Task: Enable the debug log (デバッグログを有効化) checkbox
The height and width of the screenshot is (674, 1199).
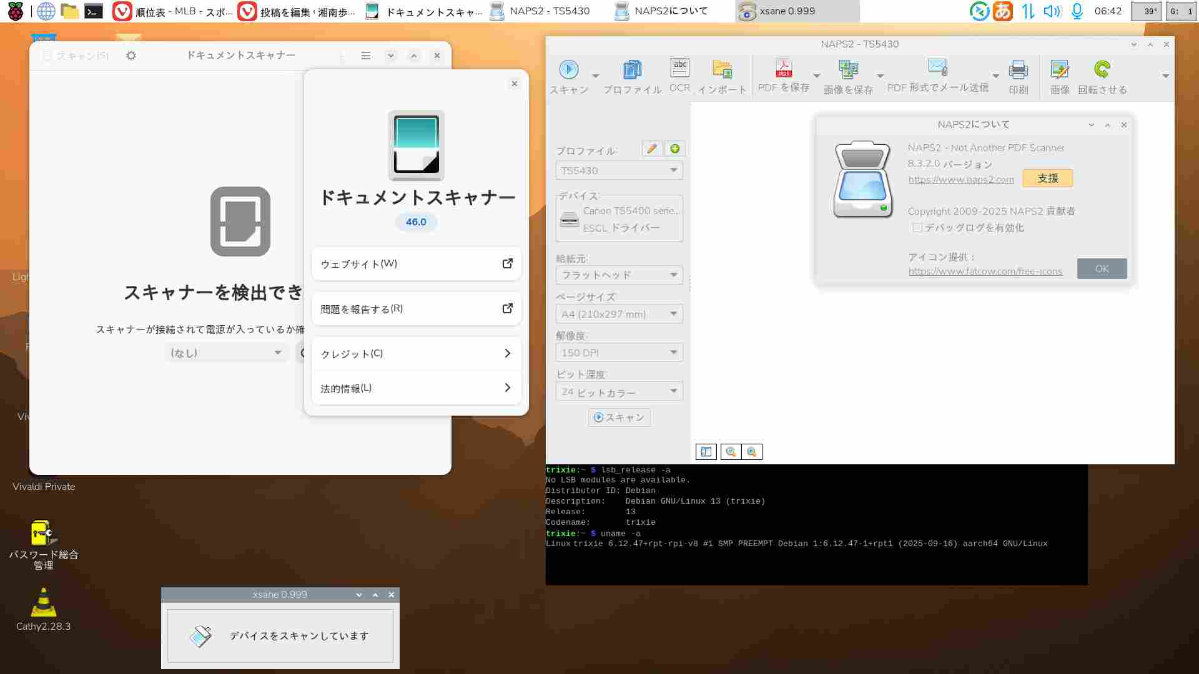Action: (917, 228)
